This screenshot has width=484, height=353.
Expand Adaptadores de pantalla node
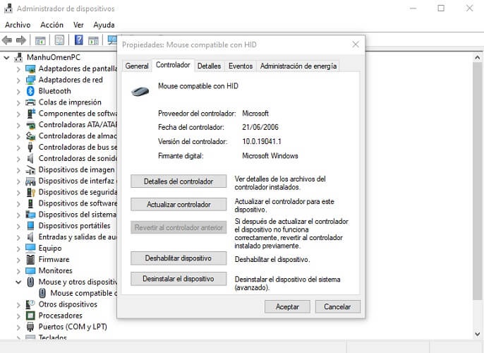[18, 69]
